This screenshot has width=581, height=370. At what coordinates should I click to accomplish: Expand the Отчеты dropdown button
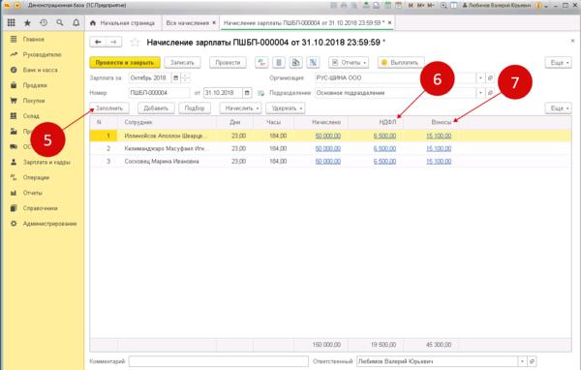349,63
